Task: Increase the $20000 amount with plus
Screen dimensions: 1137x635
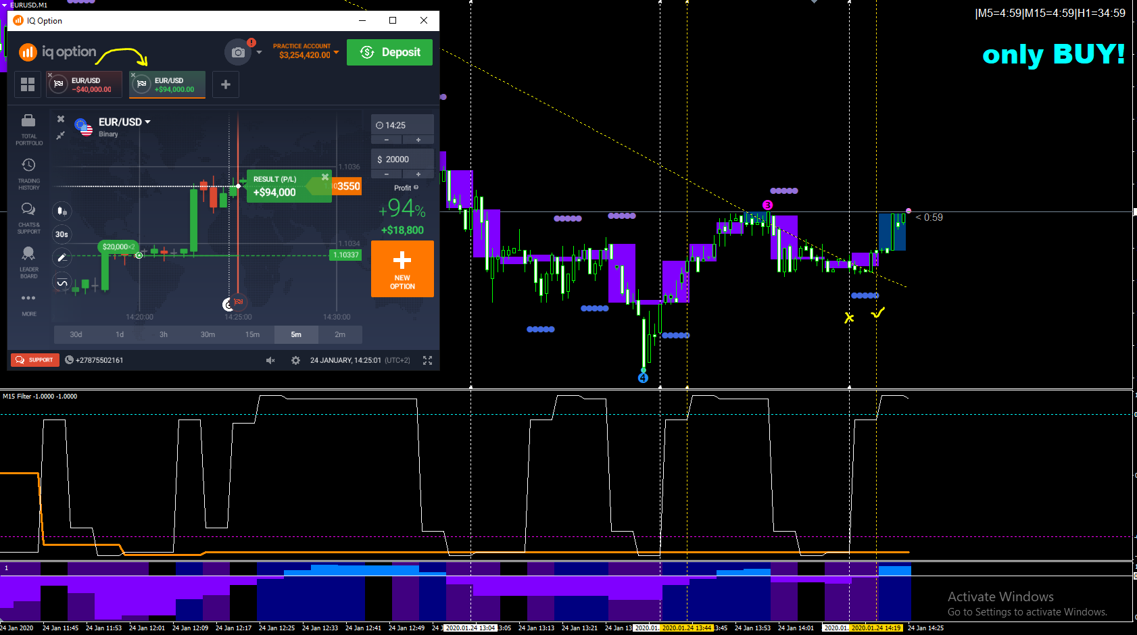Action: coord(418,174)
